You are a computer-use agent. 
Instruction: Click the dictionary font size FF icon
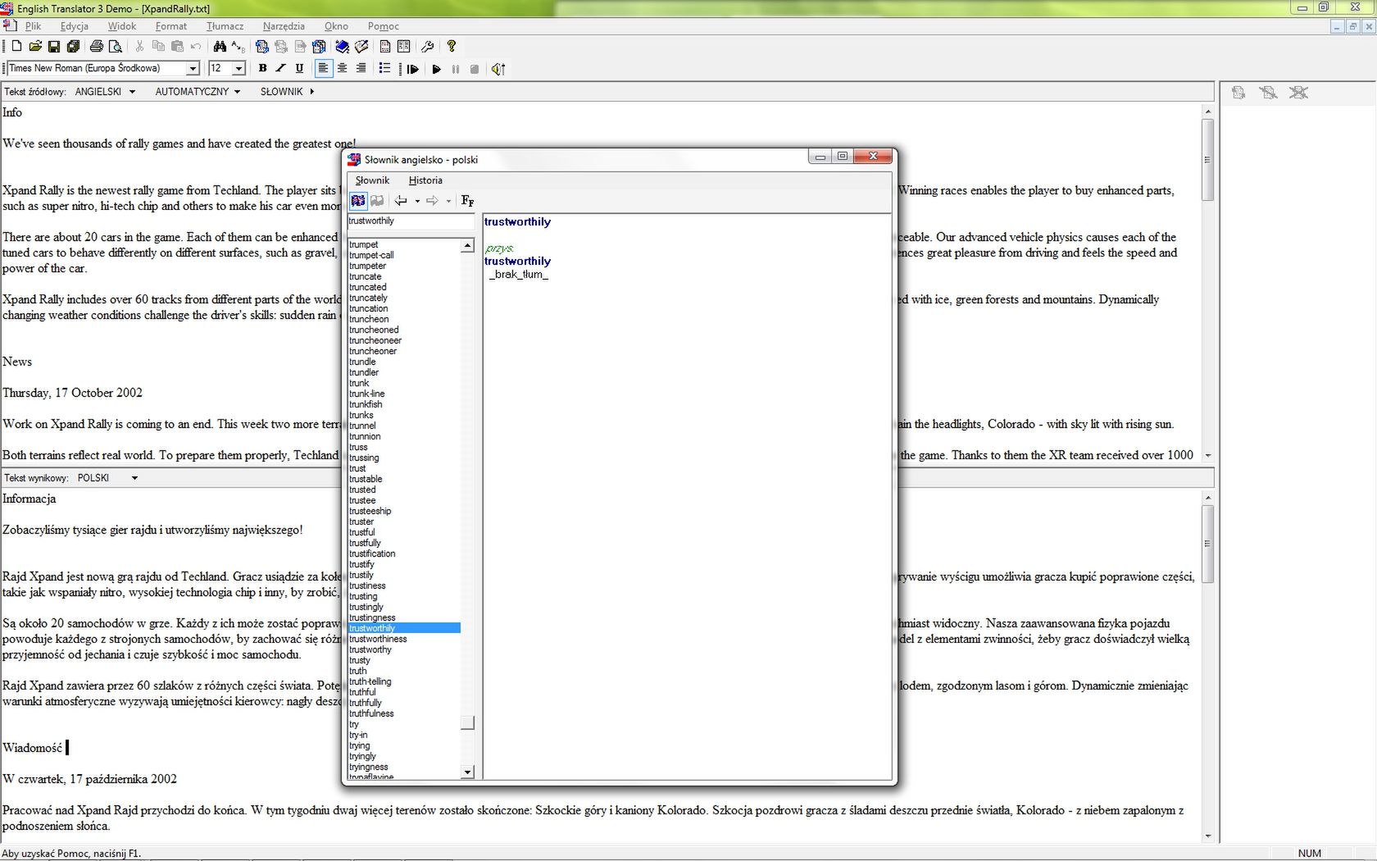pos(467,200)
